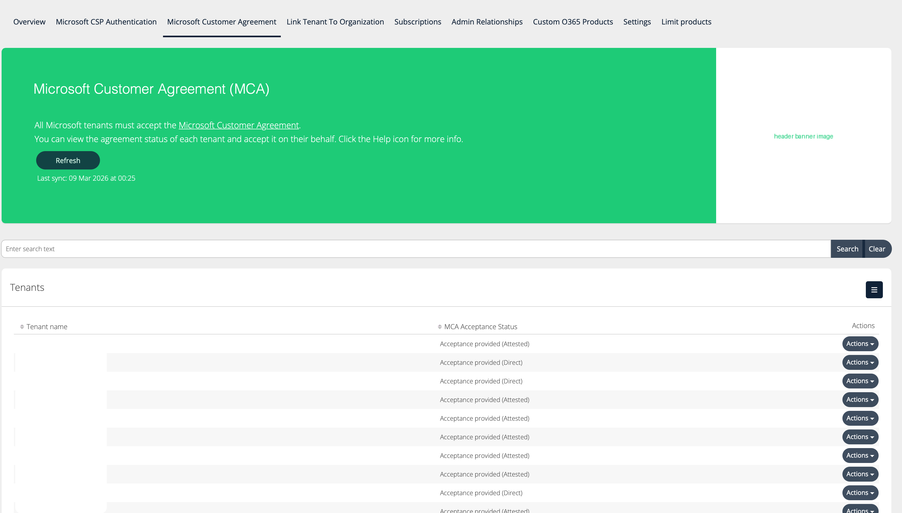The image size is (902, 513).
Task: Click the Refresh button in the banner
Action: coord(68,160)
